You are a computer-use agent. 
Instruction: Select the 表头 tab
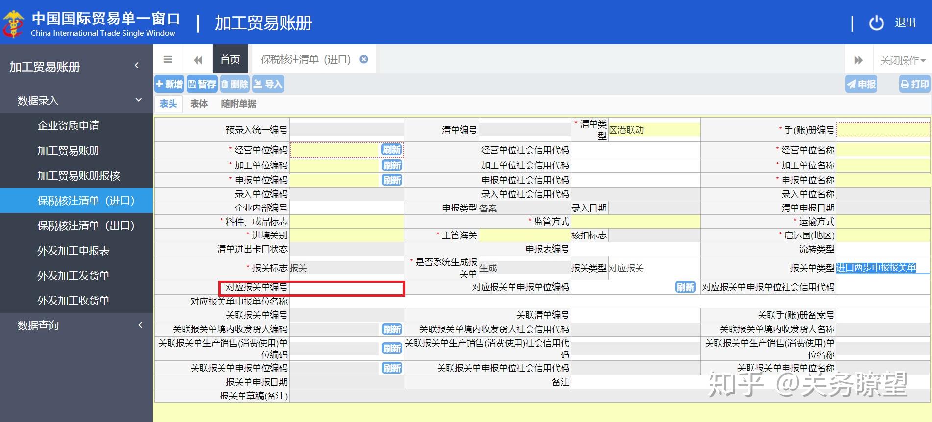pyautogui.click(x=168, y=104)
